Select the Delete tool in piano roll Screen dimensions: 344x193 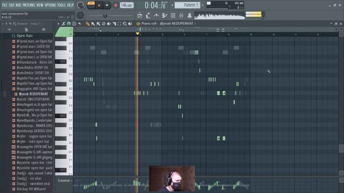[104, 24]
